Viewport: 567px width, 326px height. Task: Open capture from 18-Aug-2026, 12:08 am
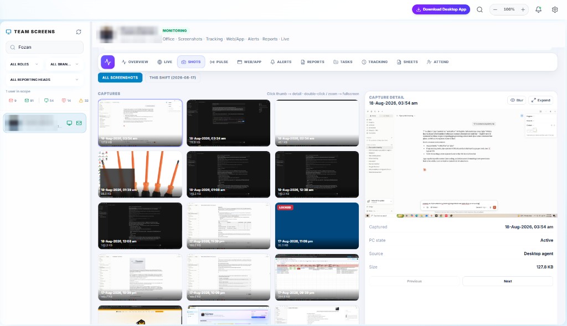tap(140, 225)
